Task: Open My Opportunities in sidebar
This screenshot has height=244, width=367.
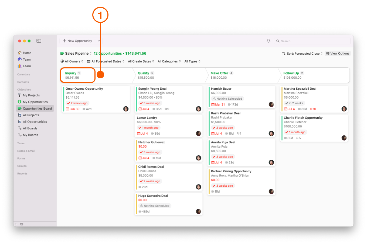Action: (x=35, y=102)
